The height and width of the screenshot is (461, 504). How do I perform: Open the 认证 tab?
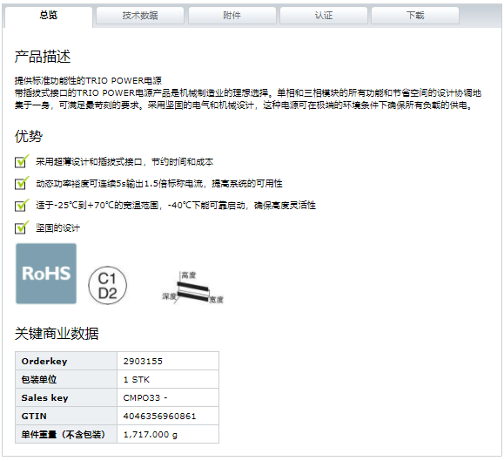click(x=324, y=16)
